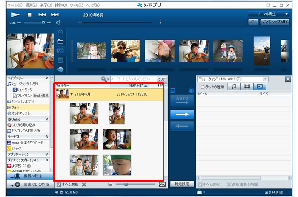Select the music content type icon
298x197 pixels.
234,87
